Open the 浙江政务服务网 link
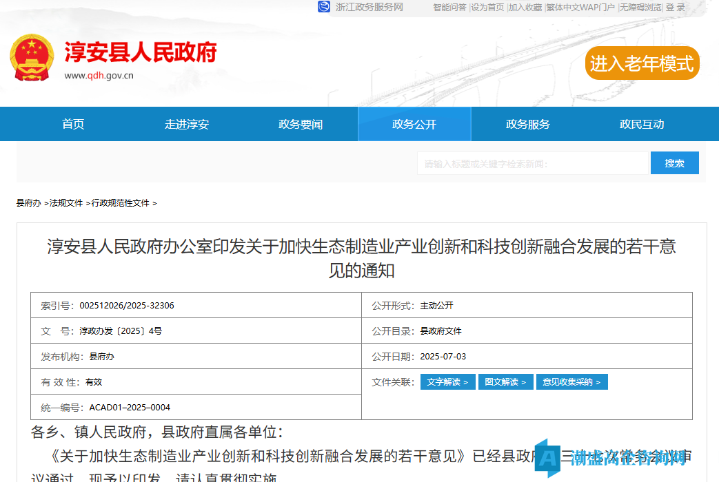Image resolution: width=719 pixels, height=482 pixels. 369,7
